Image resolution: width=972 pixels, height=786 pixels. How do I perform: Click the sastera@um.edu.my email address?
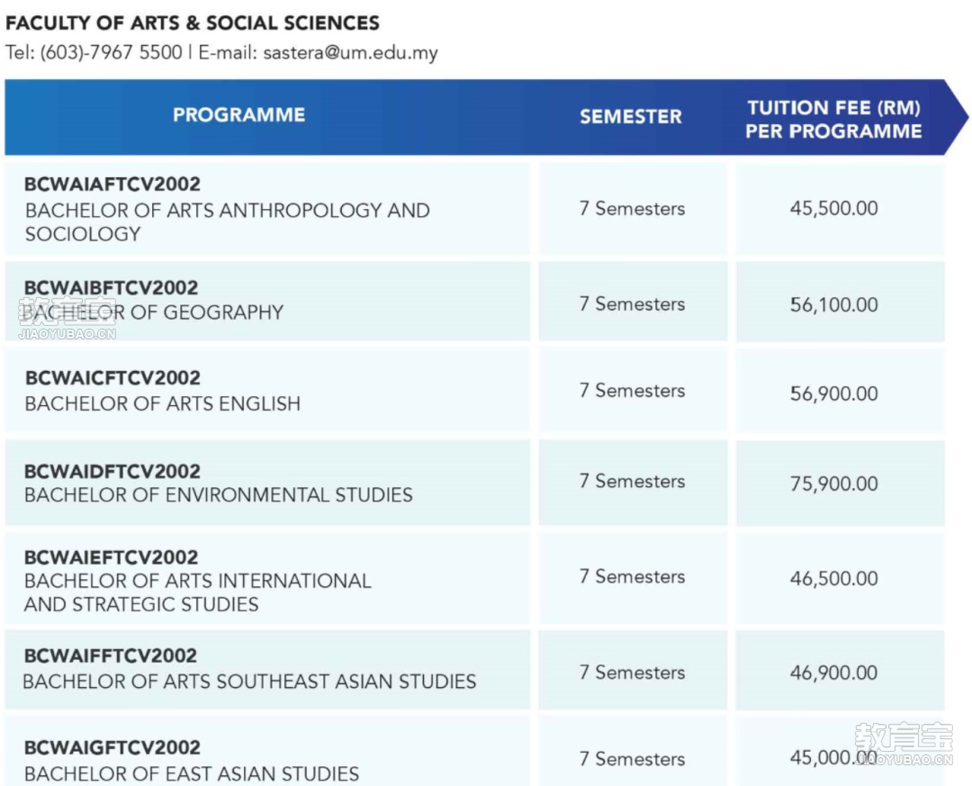tap(350, 53)
